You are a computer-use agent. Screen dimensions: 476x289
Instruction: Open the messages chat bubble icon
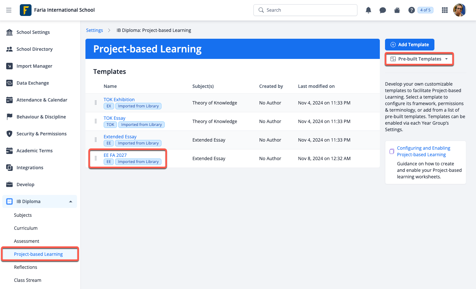pos(383,10)
